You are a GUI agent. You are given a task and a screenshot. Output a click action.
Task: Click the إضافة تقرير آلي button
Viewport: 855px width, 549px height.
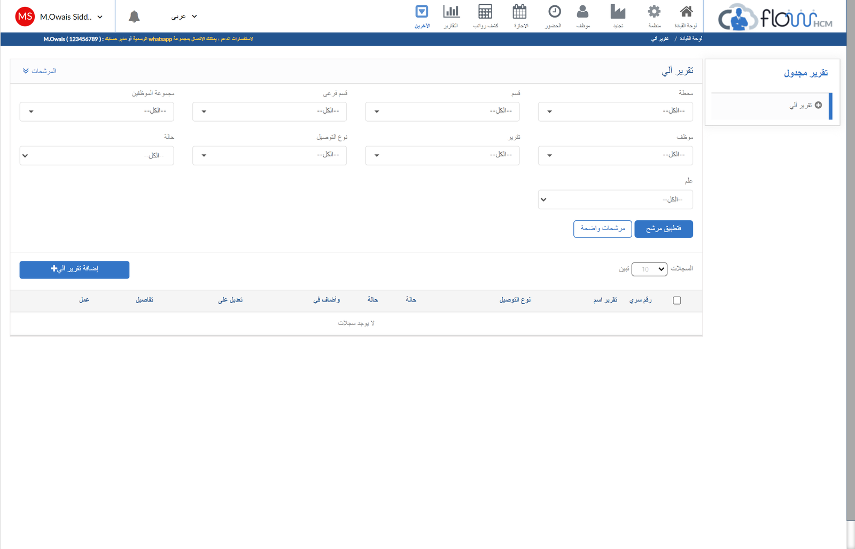74,269
